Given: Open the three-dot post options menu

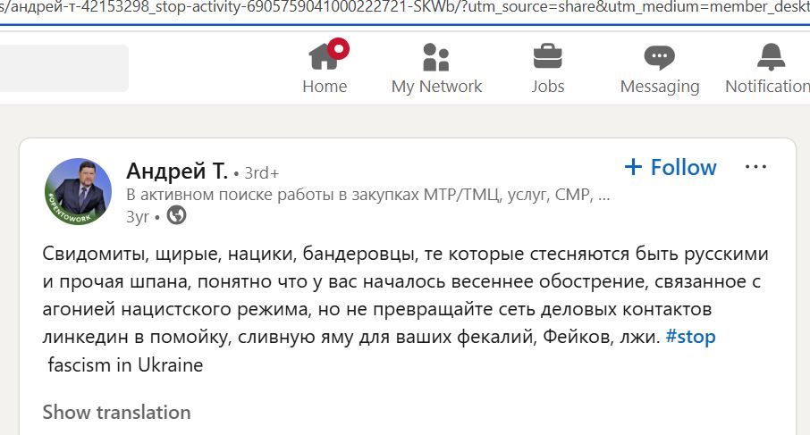Looking at the screenshot, I should pyautogui.click(x=755, y=167).
